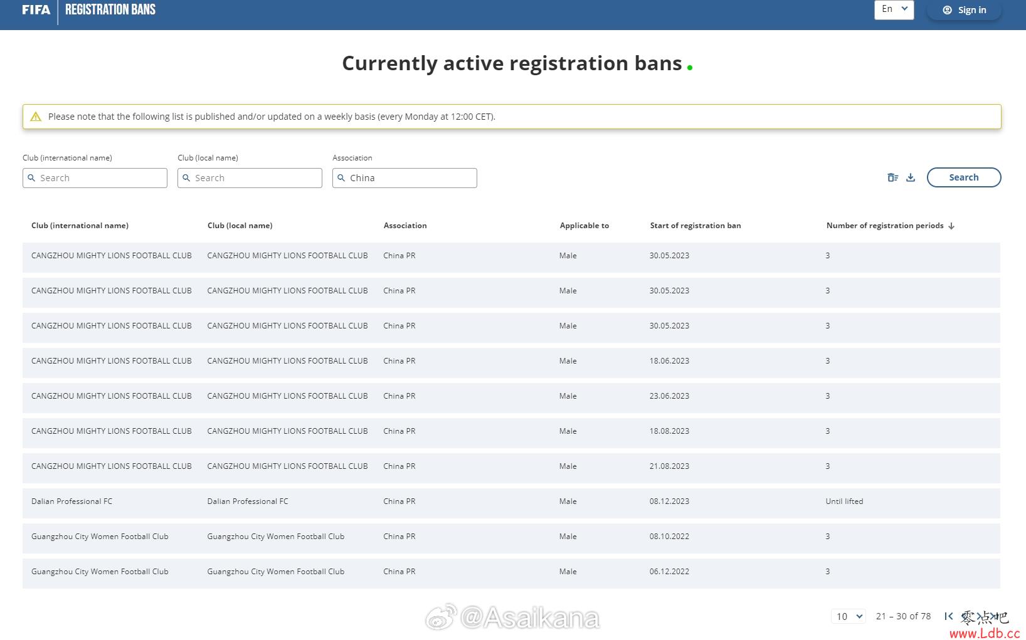Click the Currently active registration bans heading
The width and height of the screenshot is (1026, 640).
[512, 63]
